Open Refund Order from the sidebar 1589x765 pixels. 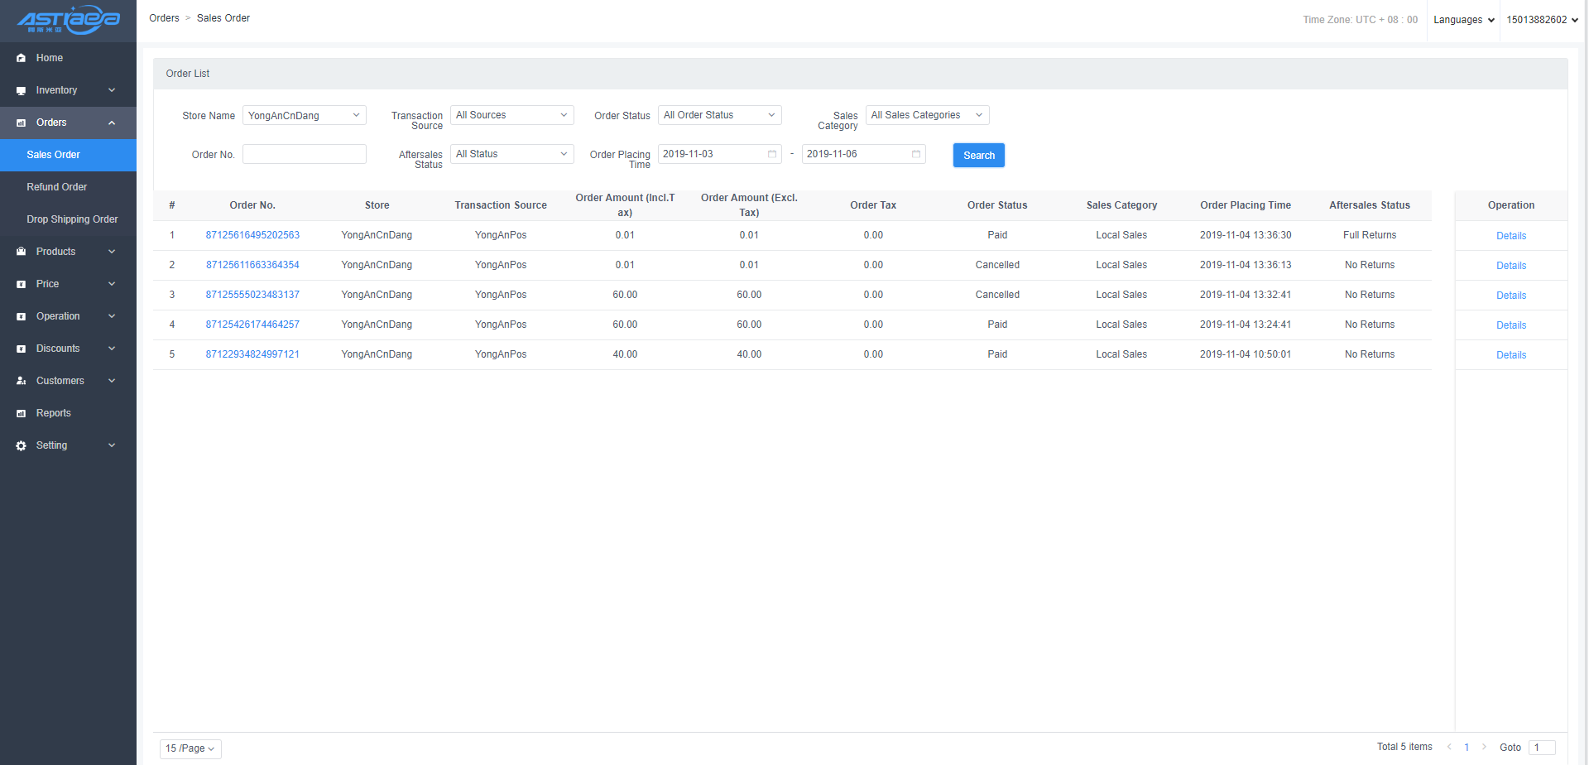pyautogui.click(x=56, y=187)
